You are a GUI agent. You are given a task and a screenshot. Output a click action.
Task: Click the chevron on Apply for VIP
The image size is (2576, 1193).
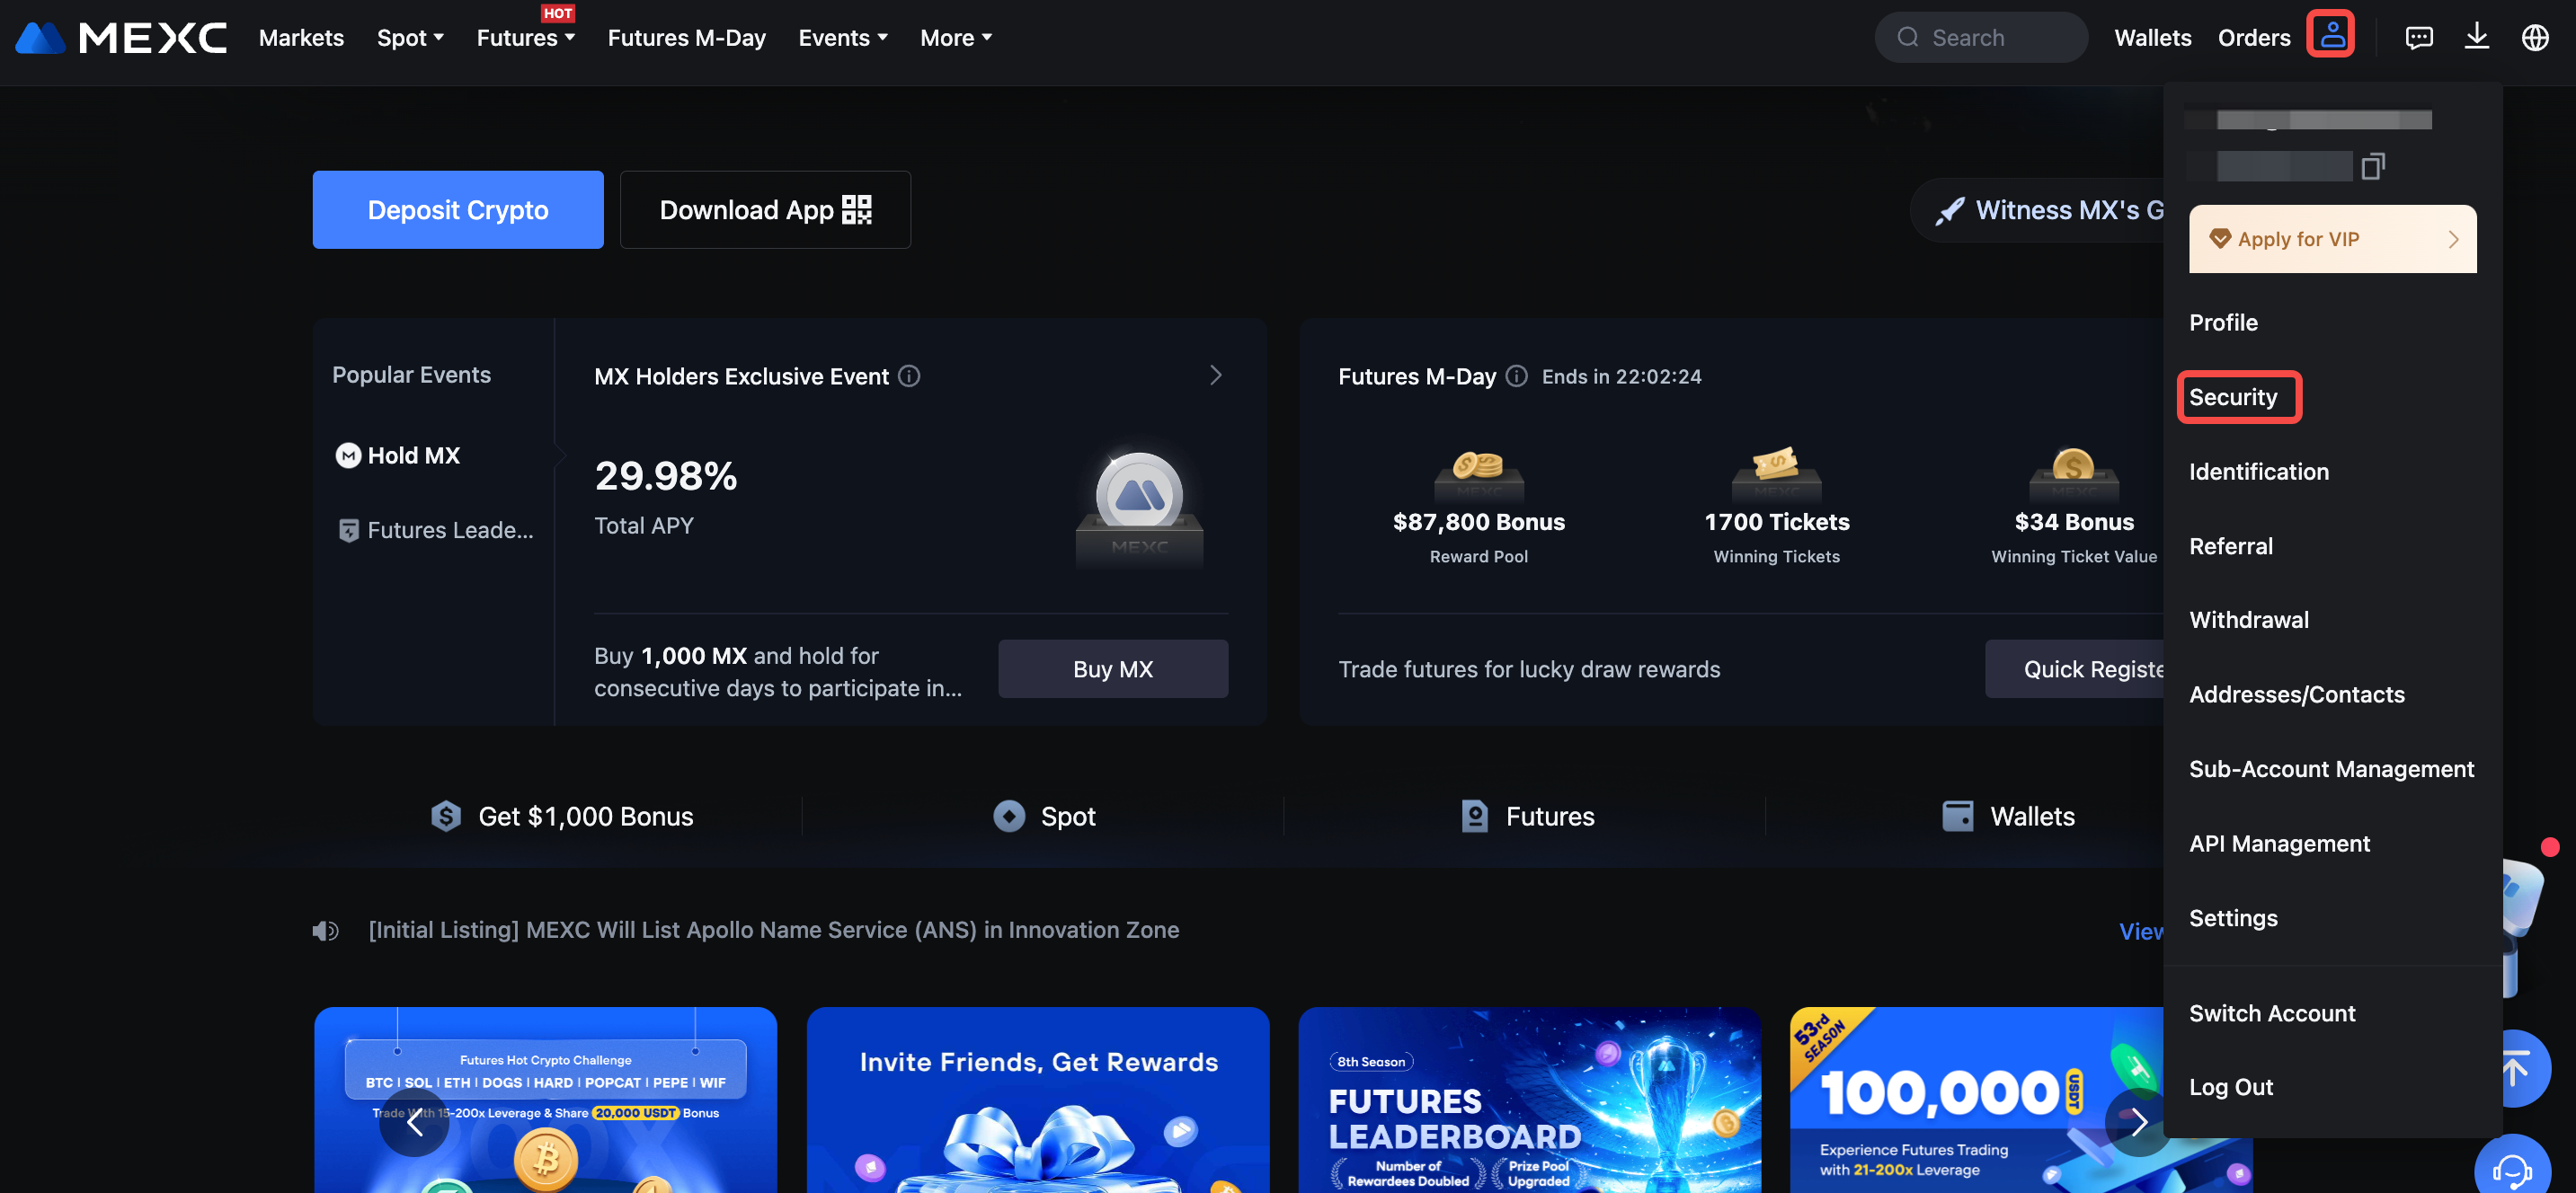tap(2452, 239)
